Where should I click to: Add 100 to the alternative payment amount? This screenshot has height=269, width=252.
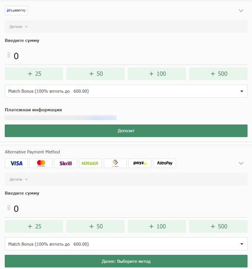(x=157, y=227)
